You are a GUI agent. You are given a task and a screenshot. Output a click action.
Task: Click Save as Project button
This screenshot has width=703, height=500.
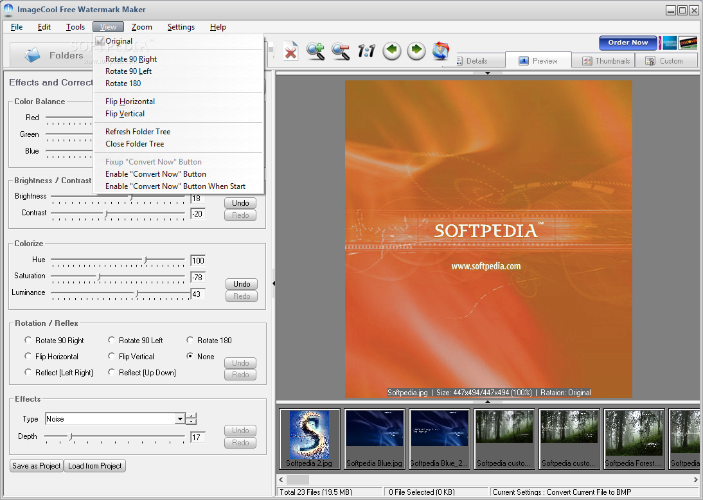click(37, 465)
